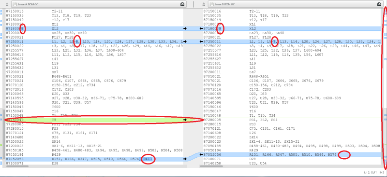Browse for a file in left pane
This screenshot has width=387, height=177.
point(182,4)
